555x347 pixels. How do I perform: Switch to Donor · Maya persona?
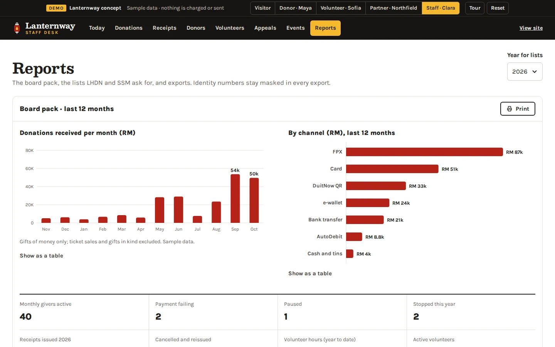pyautogui.click(x=296, y=8)
